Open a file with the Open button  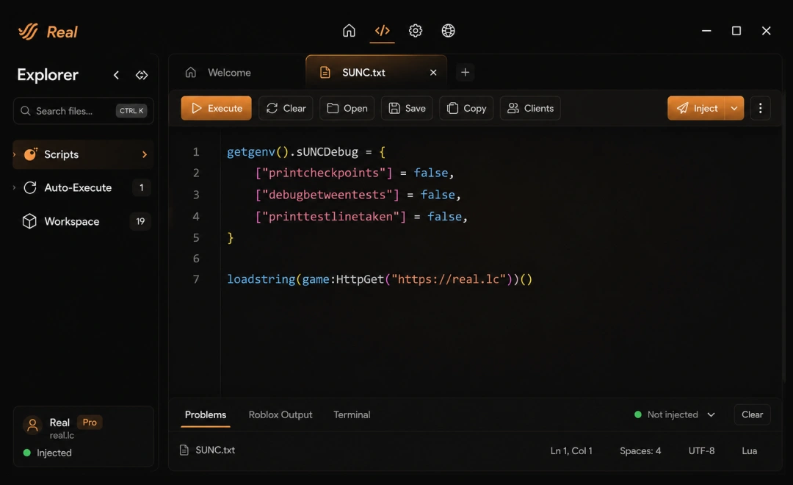coord(347,108)
